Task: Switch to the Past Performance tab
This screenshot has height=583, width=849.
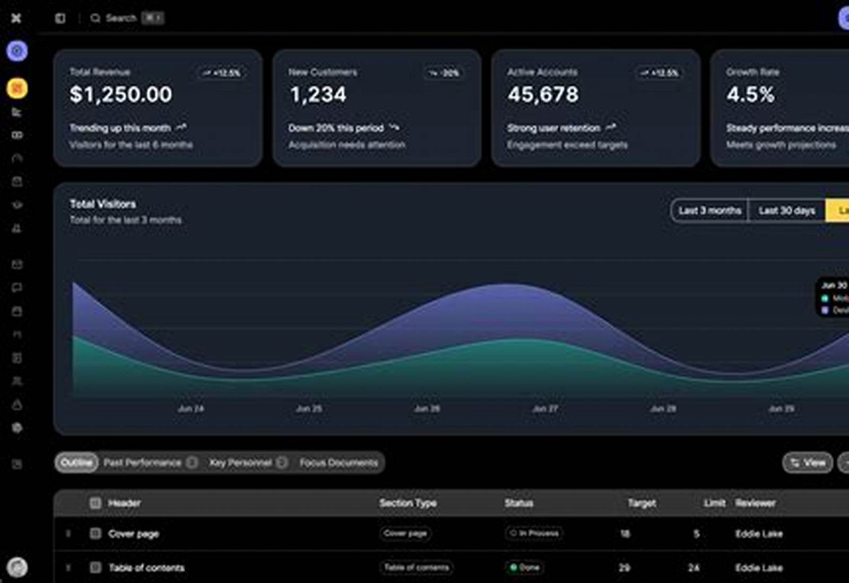Action: [x=151, y=463]
